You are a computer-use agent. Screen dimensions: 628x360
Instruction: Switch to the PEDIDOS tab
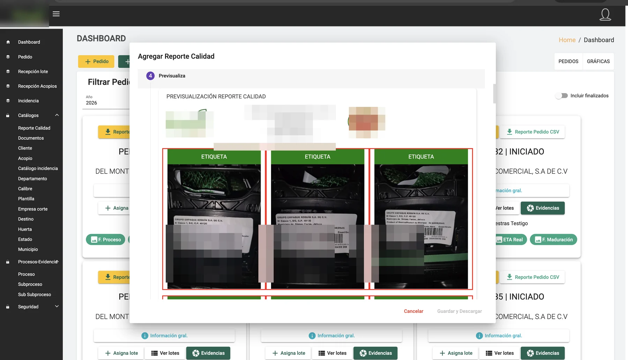tap(568, 61)
